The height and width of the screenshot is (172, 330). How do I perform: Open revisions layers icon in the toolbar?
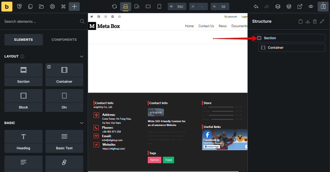point(278,6)
